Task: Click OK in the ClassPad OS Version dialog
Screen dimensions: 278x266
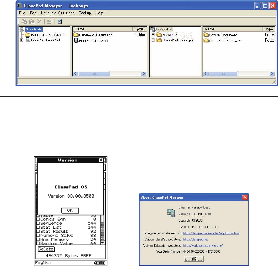Action: (70, 210)
